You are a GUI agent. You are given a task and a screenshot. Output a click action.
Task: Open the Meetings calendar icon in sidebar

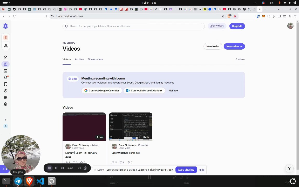point(5,71)
